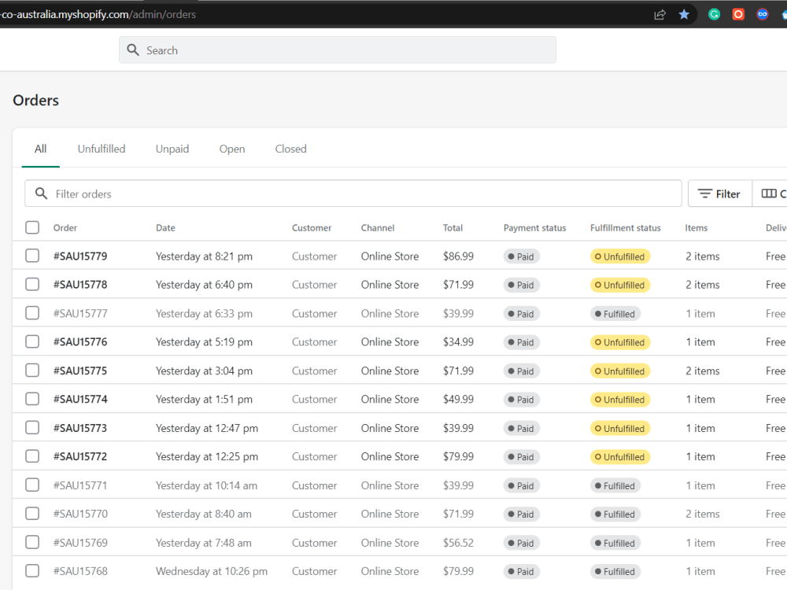Click the orange circle browser extension icon
This screenshot has height=590, width=787.
click(738, 13)
